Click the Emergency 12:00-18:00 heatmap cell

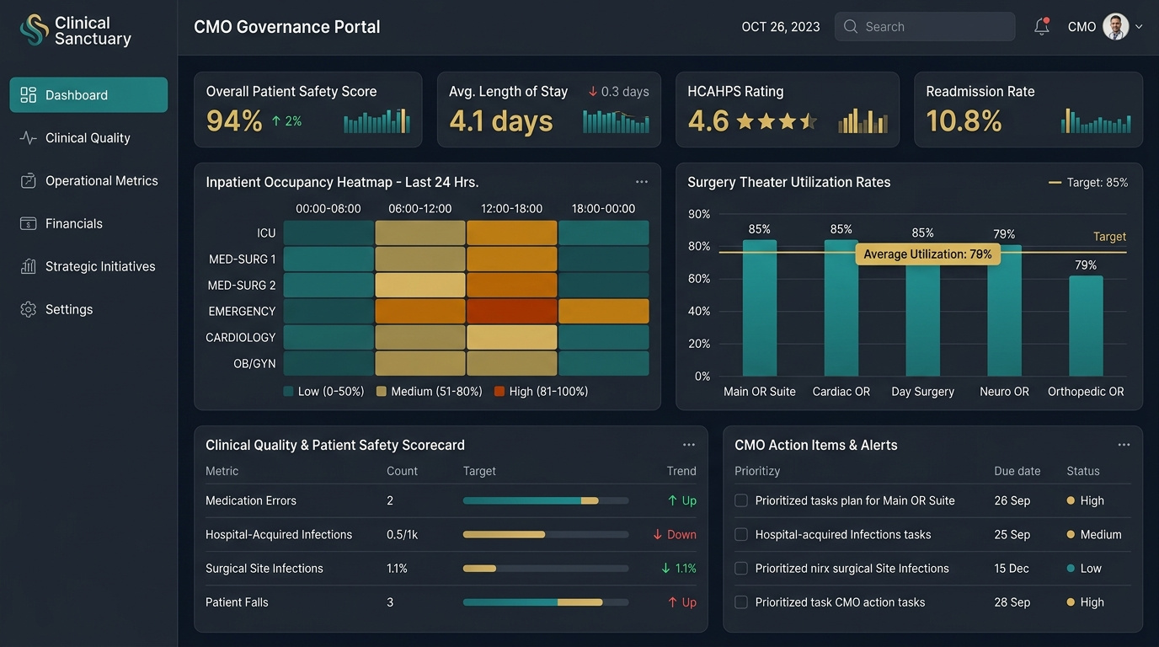pos(512,311)
